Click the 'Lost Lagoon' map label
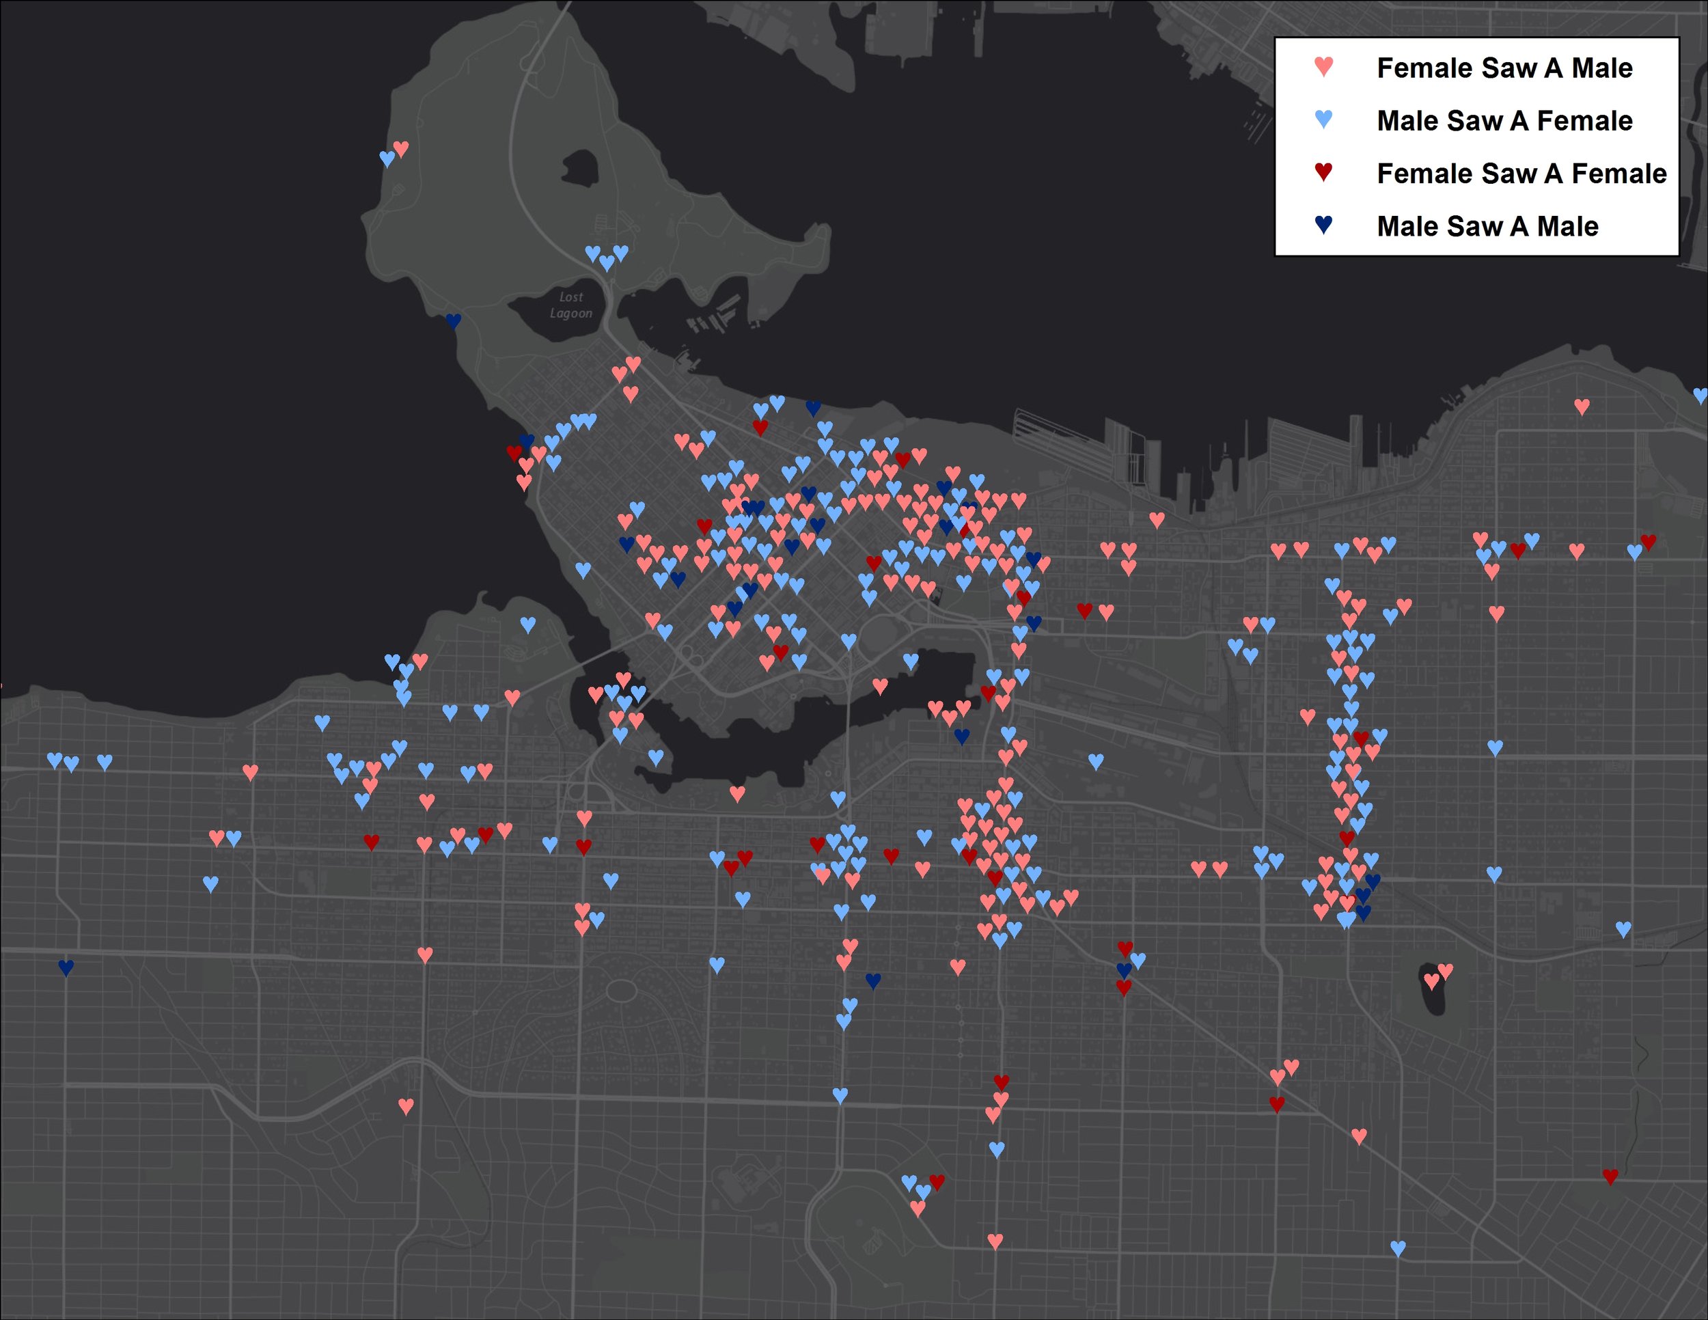This screenshot has height=1320, width=1708. [571, 305]
